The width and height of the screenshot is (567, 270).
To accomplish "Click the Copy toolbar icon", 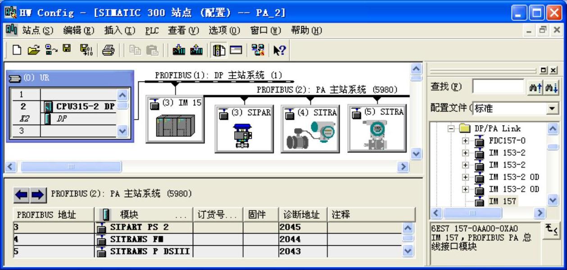I will (x=135, y=50).
